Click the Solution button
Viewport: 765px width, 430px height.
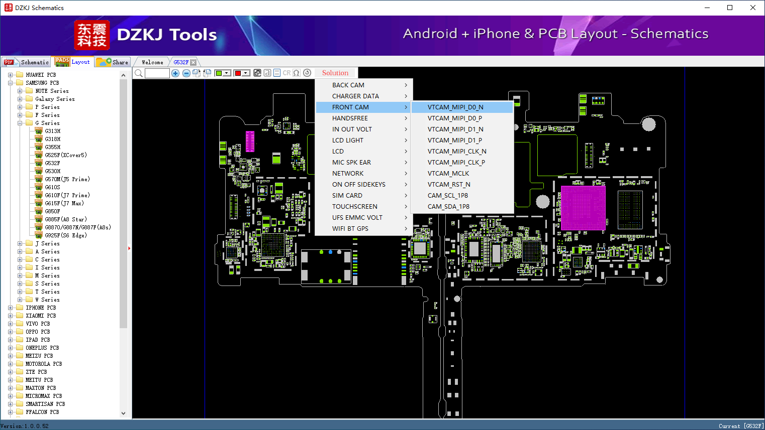(x=335, y=73)
